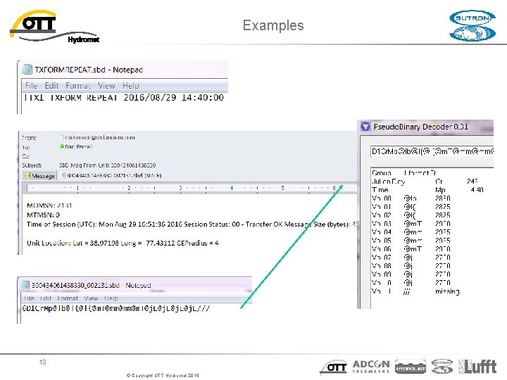Click the OTT logo in footer
507x380 pixels.
coord(334,367)
